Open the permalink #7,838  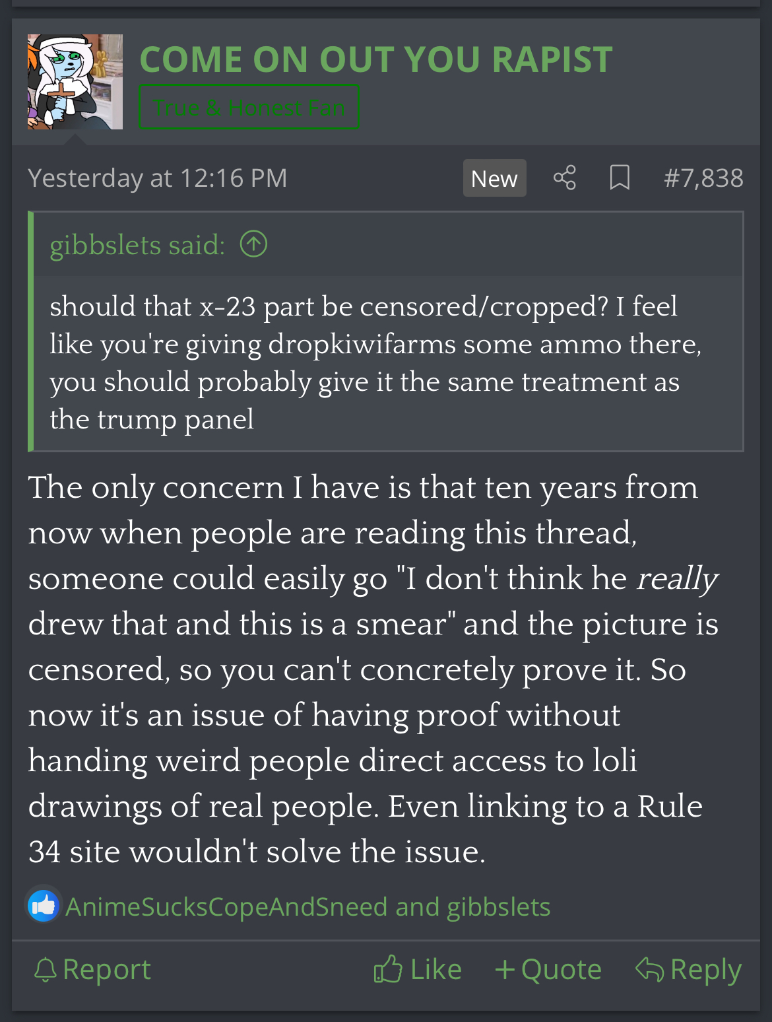[703, 178]
